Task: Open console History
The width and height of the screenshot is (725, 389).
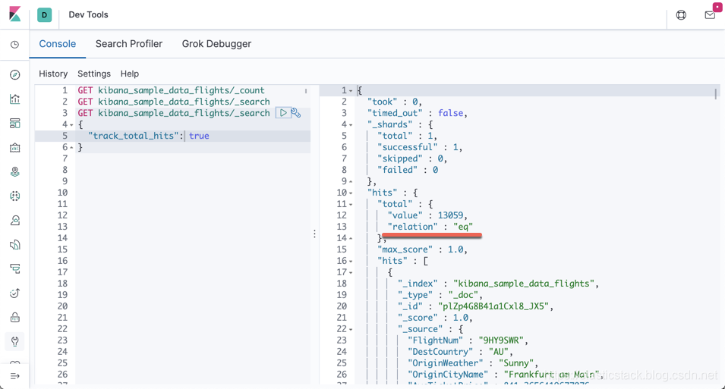Action: 53,74
